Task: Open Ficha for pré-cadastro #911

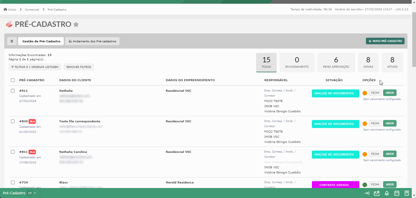Action: (375, 93)
